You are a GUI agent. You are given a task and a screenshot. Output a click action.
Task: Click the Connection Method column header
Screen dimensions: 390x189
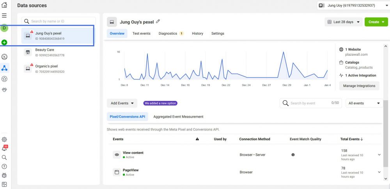254,139
